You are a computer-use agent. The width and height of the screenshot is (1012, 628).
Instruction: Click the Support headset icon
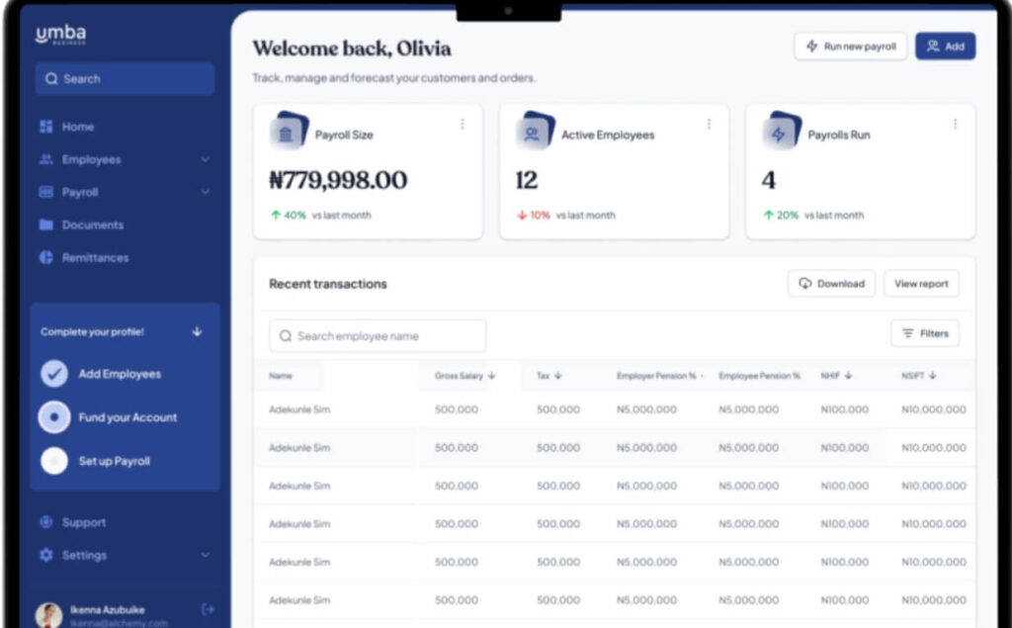click(x=44, y=522)
